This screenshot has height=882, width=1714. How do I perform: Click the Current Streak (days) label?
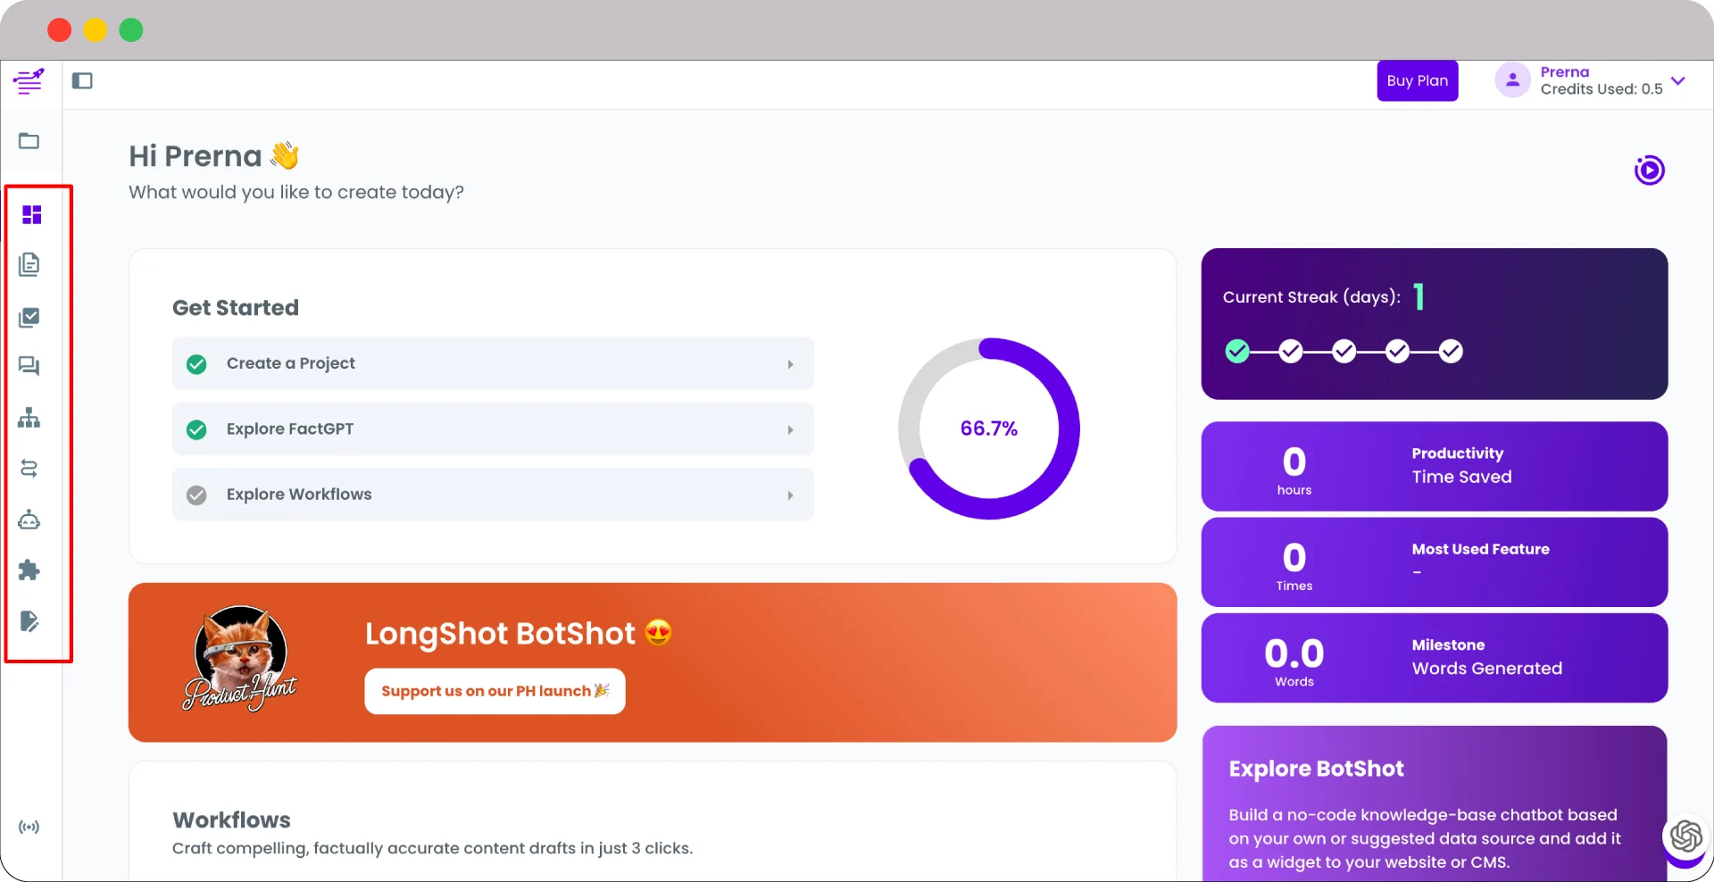coord(1311,297)
